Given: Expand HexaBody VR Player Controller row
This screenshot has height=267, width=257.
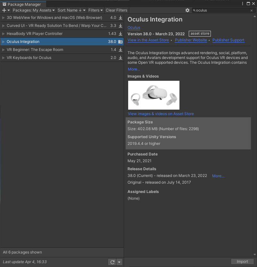Looking at the screenshot, I should pyautogui.click(x=3, y=34).
